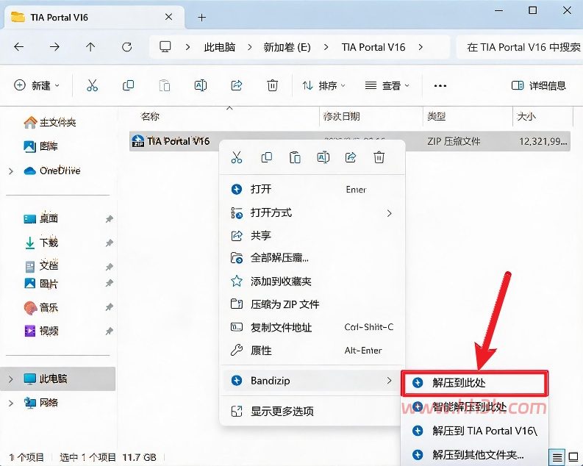Open 图库 in the sidebar

point(41,146)
